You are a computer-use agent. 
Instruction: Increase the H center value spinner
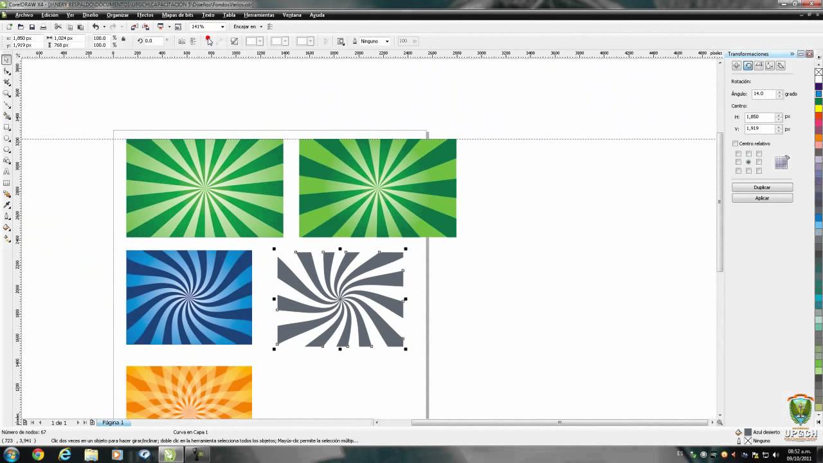coord(779,115)
